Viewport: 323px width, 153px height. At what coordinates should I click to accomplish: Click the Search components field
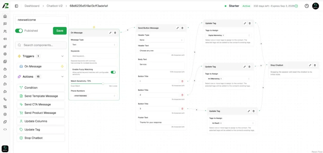tap(41, 45)
